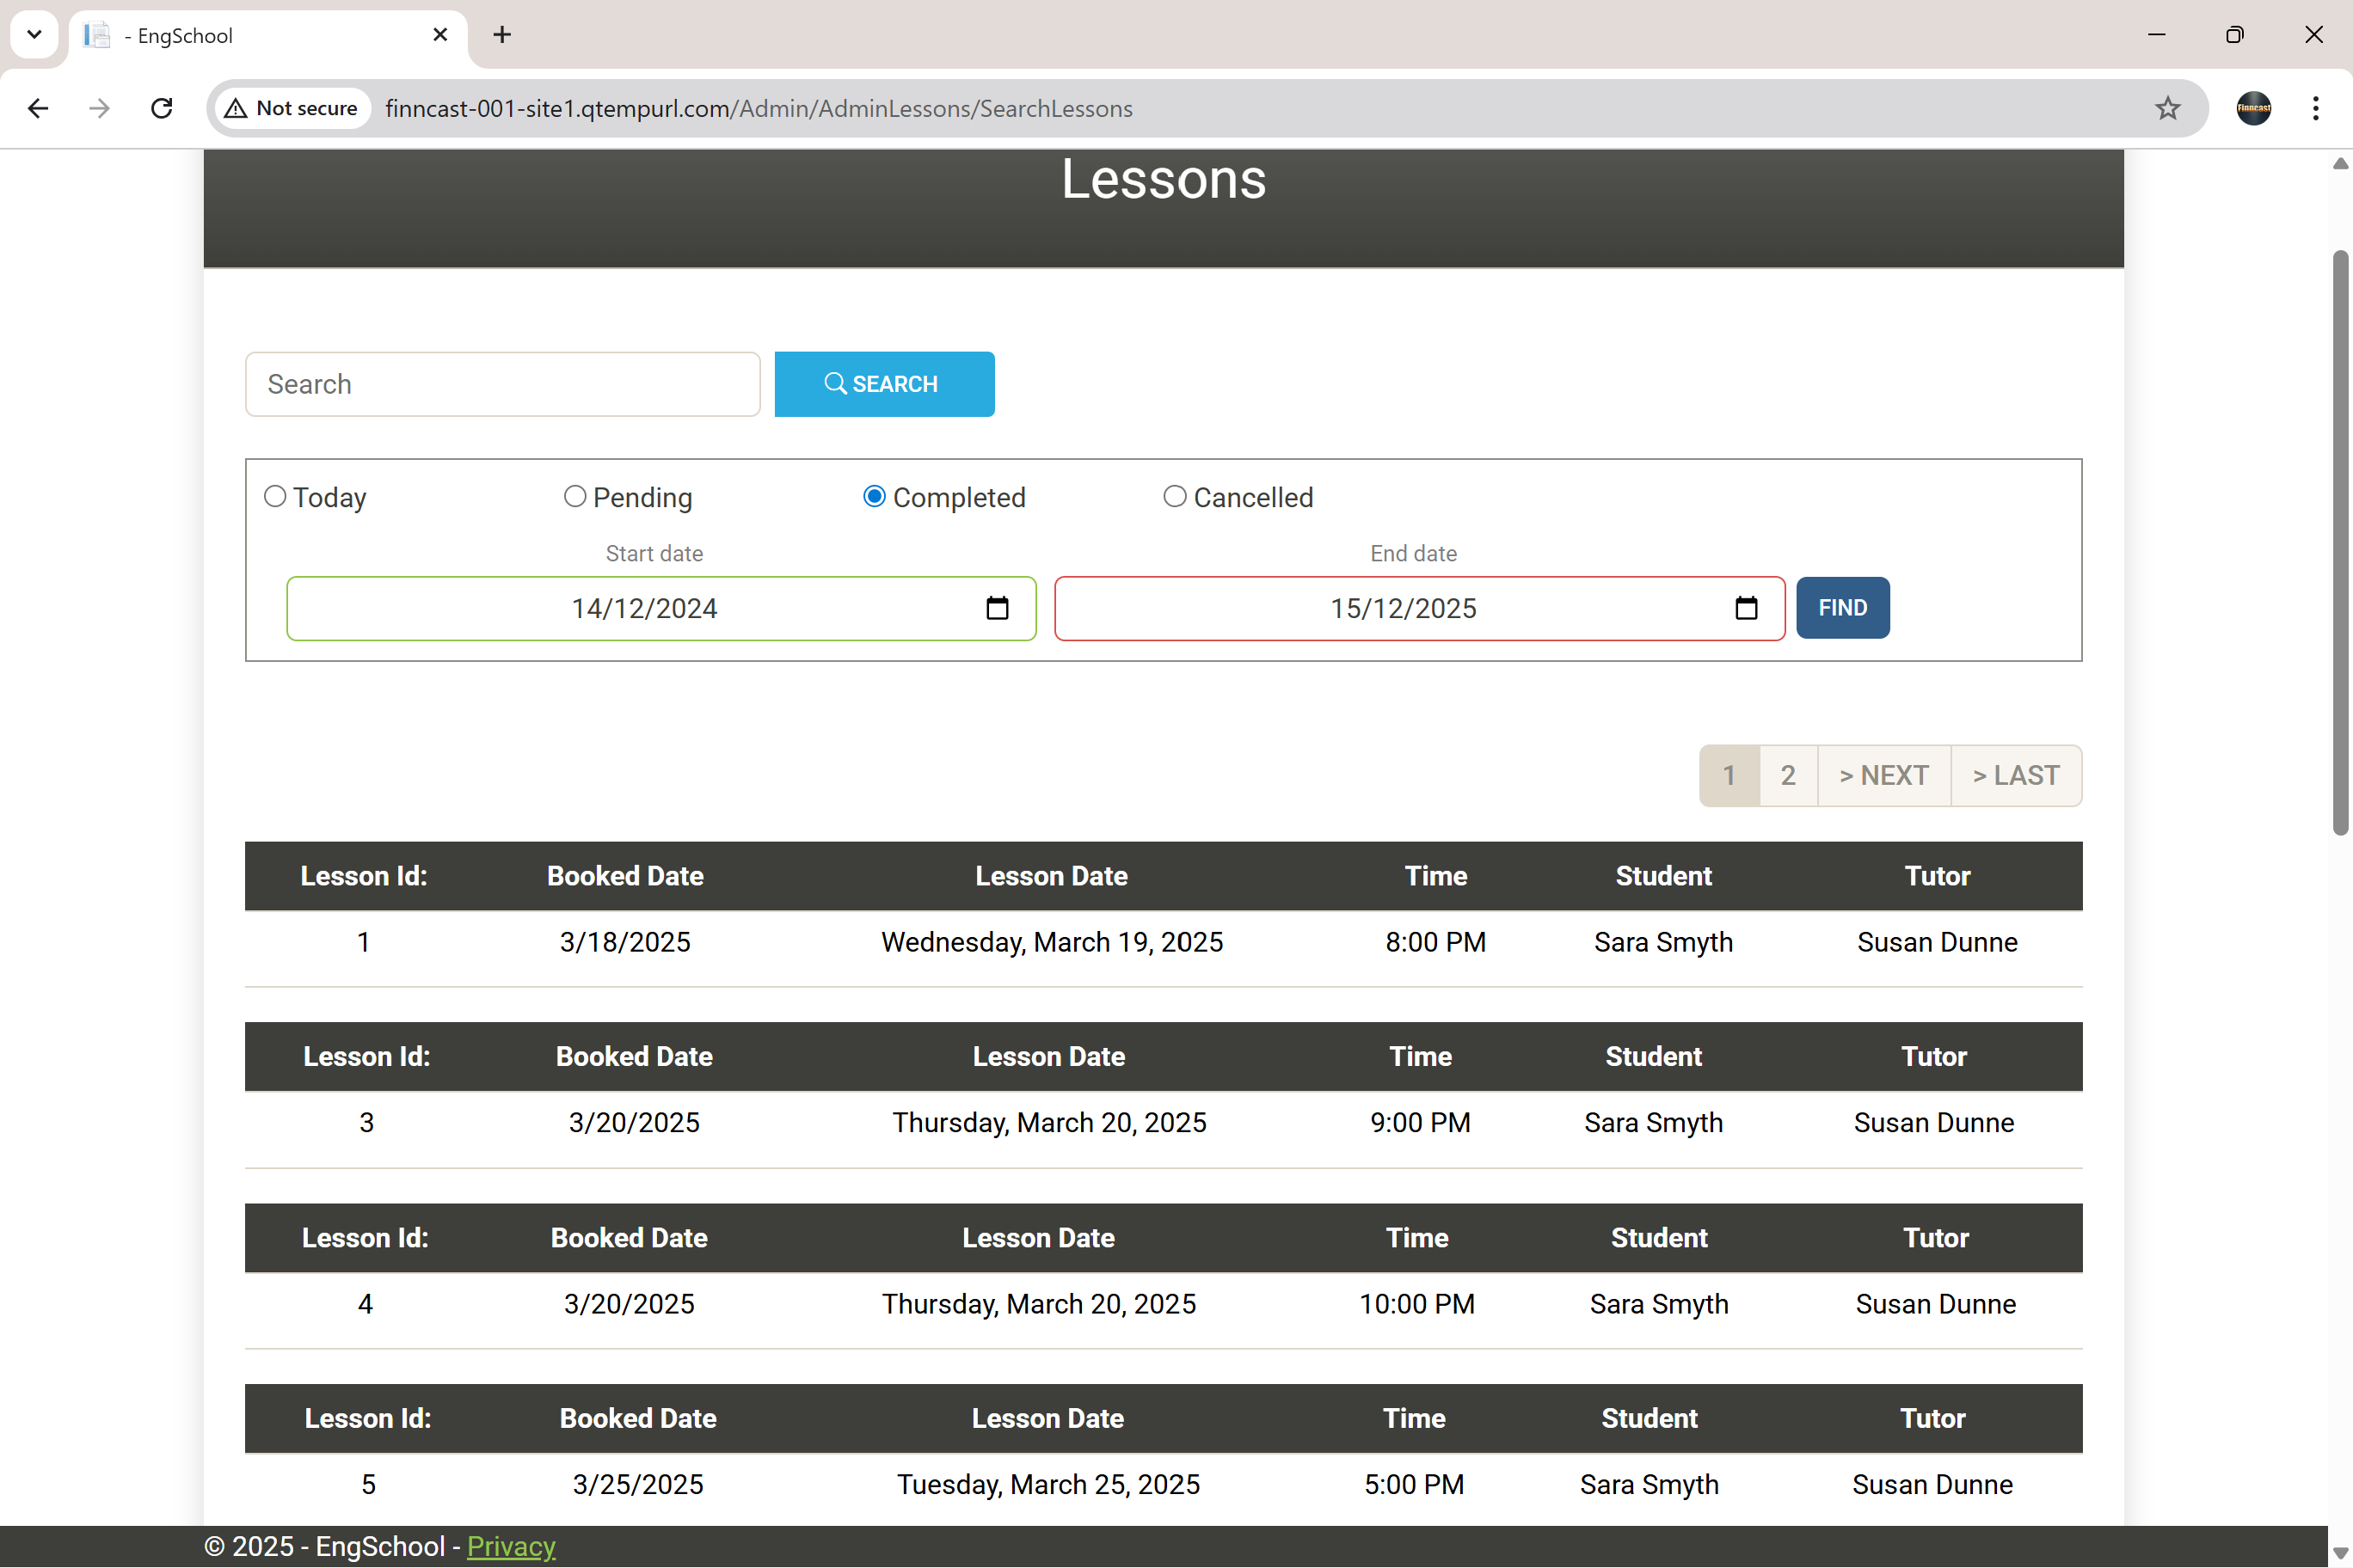
Task: Click the vertical scrollbar thumb
Action: coord(2340,540)
